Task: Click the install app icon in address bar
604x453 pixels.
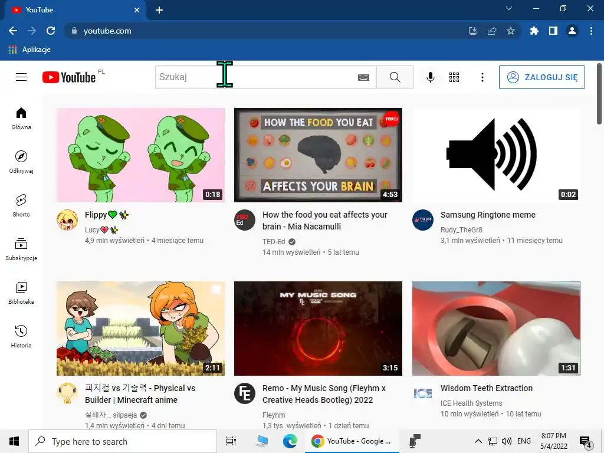Action: [473, 31]
